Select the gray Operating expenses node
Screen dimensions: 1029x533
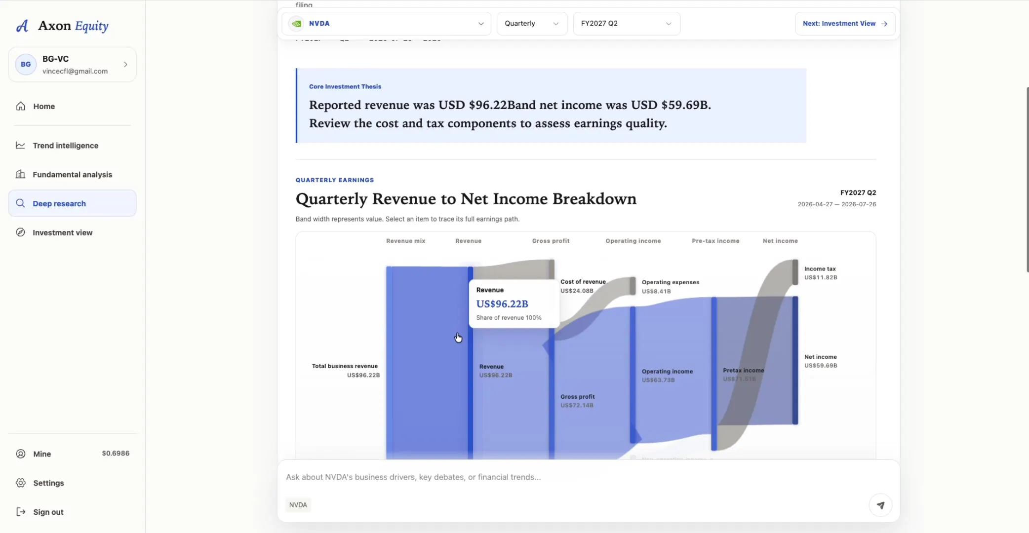point(633,286)
